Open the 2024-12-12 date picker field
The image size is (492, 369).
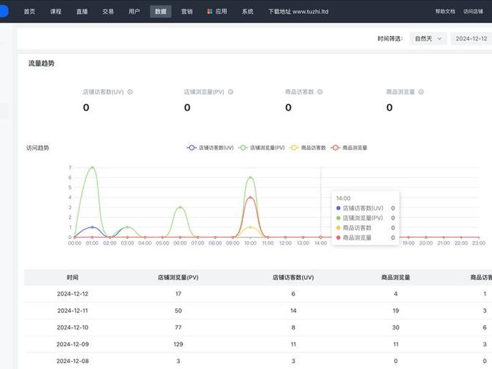[471, 39]
